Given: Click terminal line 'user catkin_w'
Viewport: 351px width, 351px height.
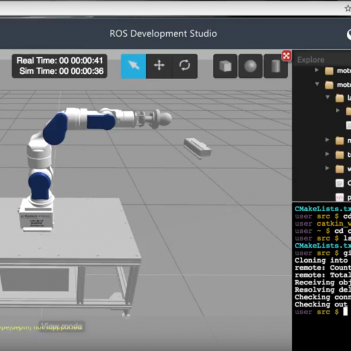Looking at the screenshot, I should pyautogui.click(x=323, y=223).
